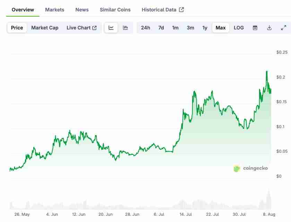Set chart range to 3m
291x222 pixels.
(190, 28)
